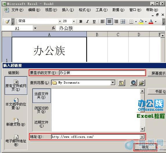Apply the yellow fill color
The height and width of the screenshot is (153, 166).
pos(141,22)
